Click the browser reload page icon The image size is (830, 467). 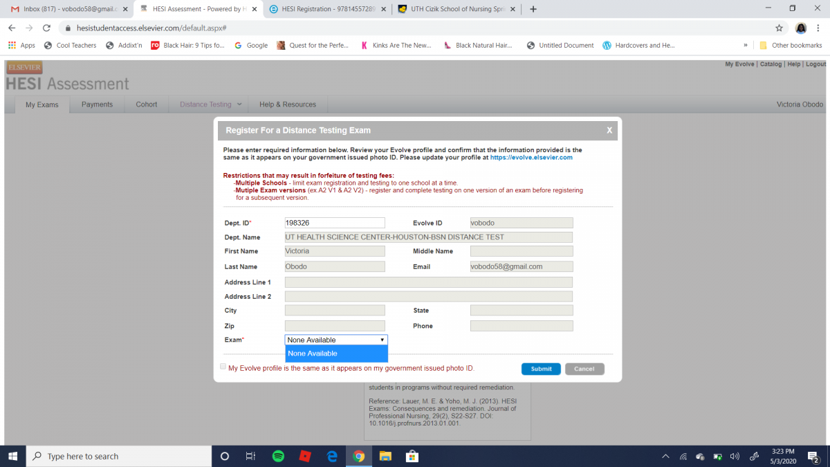pyautogui.click(x=46, y=28)
